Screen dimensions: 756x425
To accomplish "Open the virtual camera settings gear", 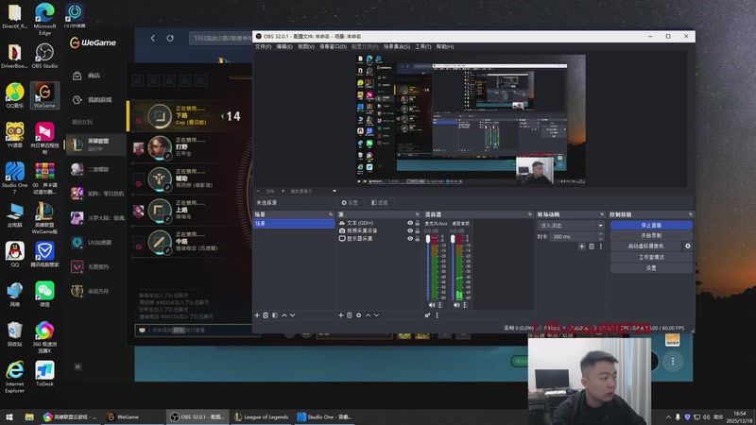I will [x=688, y=246].
